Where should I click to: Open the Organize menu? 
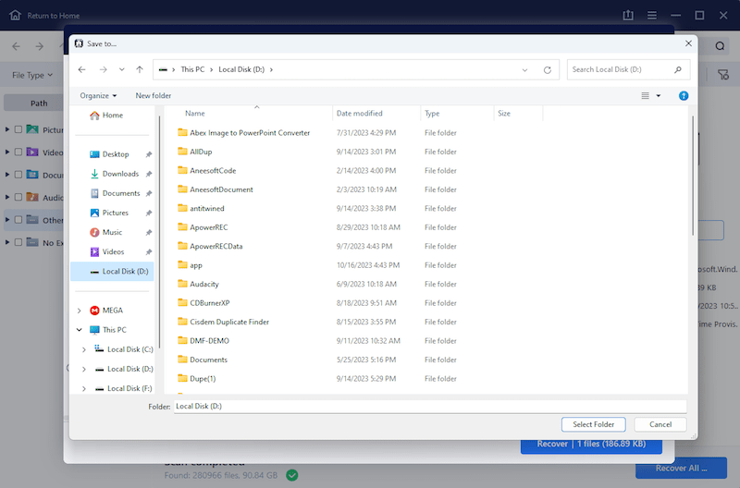tap(98, 96)
